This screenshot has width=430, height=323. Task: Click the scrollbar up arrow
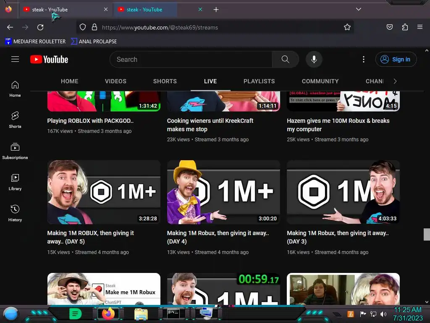tap(427, 50)
